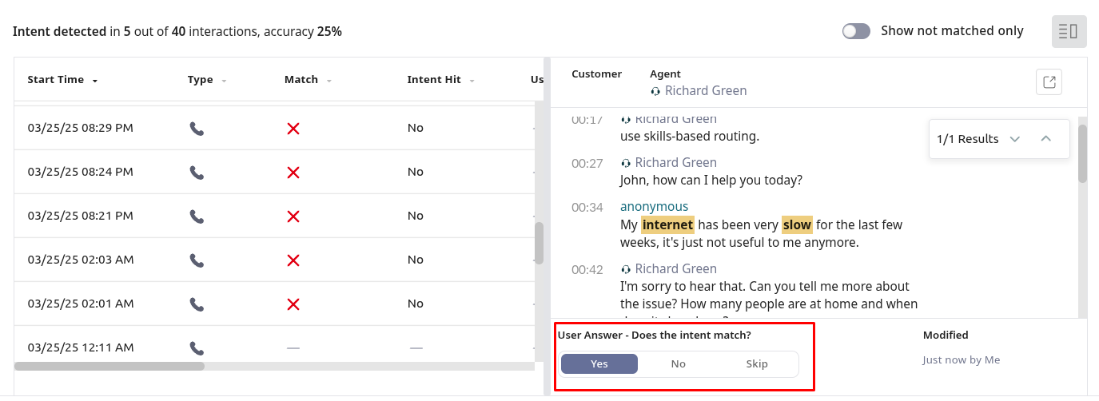Click phone icon for 08:29 PM interaction
Image resolution: width=1099 pixels, height=401 pixels.
[197, 128]
